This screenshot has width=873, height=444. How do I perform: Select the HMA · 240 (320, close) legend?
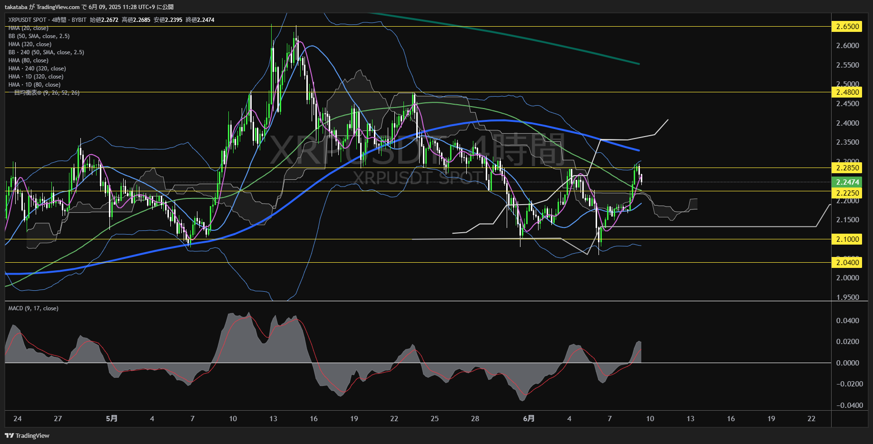pos(37,69)
